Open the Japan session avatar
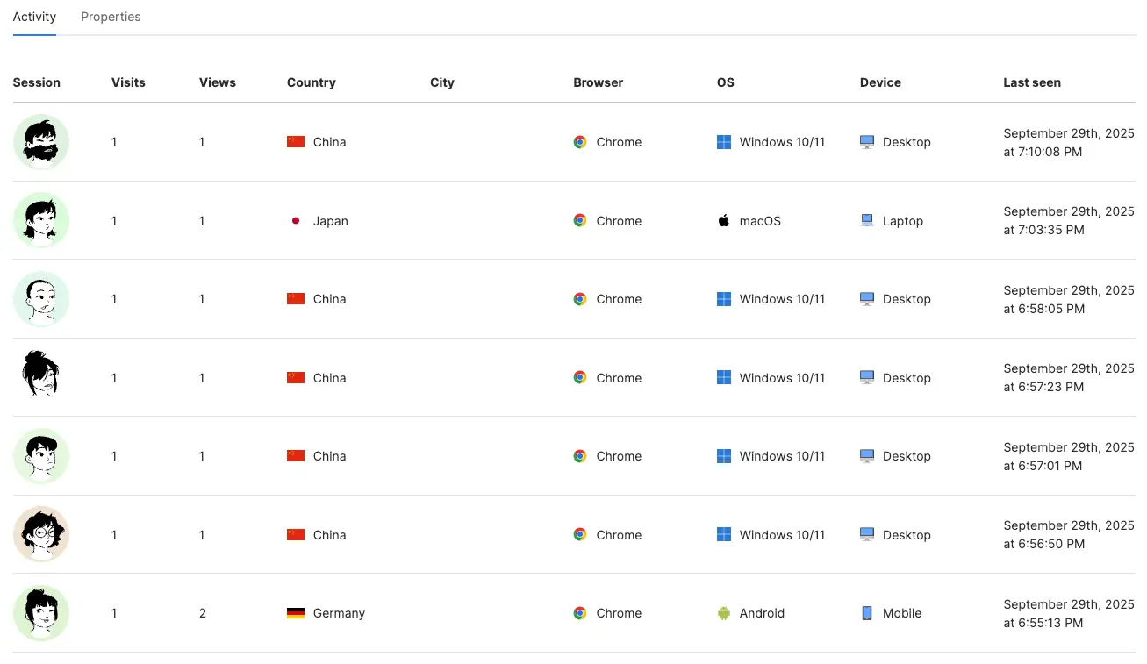 [x=41, y=221]
